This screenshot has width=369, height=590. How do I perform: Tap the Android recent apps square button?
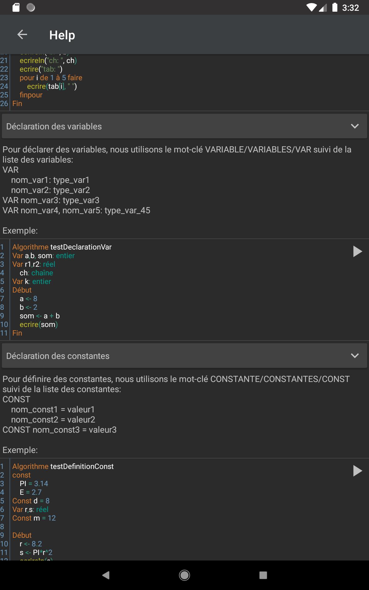point(263,575)
